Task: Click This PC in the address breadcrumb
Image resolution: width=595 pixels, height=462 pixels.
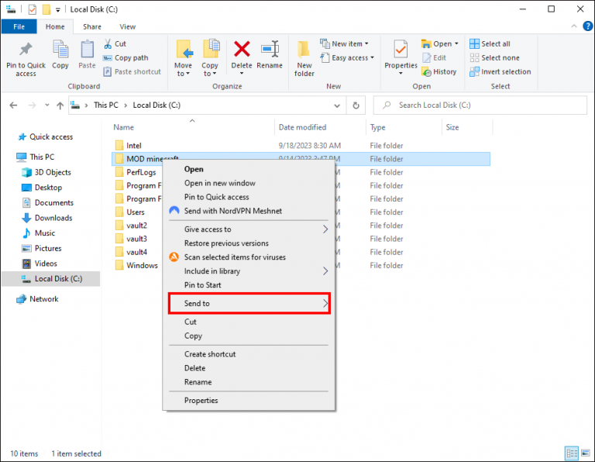Action: (x=106, y=105)
